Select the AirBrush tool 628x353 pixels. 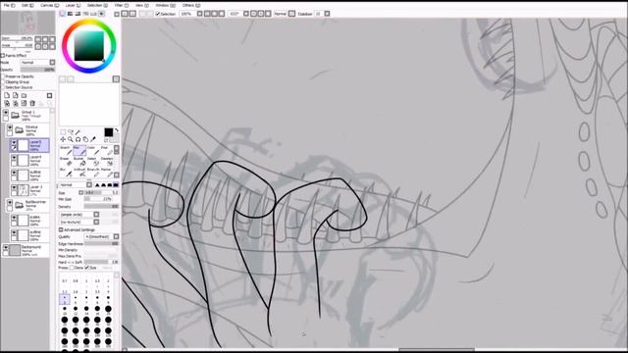(x=79, y=173)
